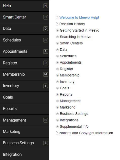Viewport: 120px width, 160px height.
Task: Click the B shortcut badge beside Business Settings
Action: 46,143
